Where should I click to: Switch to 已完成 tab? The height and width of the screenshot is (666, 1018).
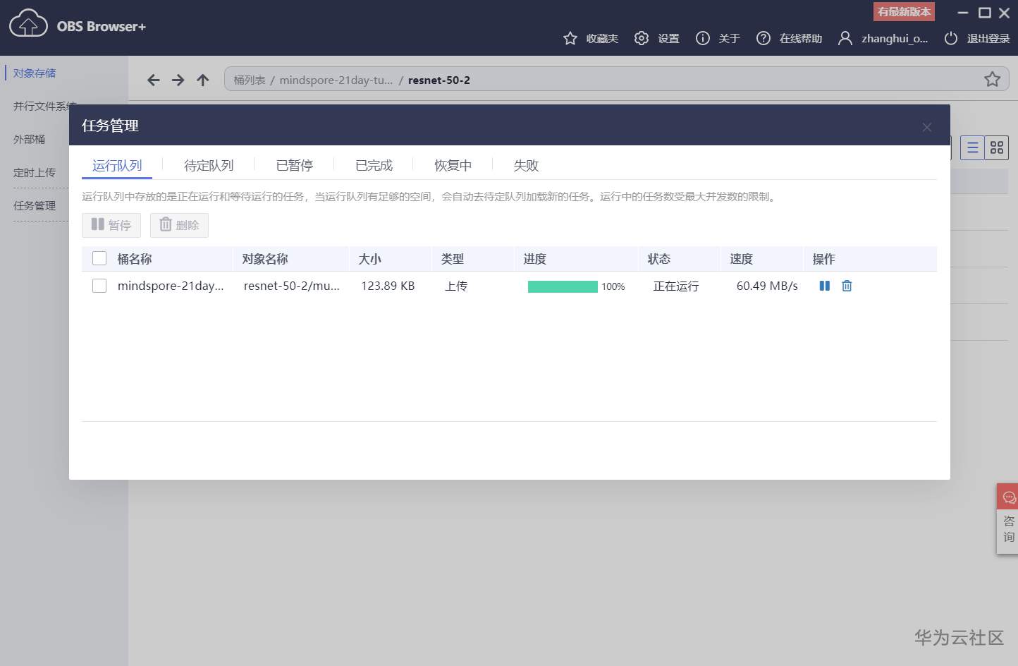pos(374,165)
